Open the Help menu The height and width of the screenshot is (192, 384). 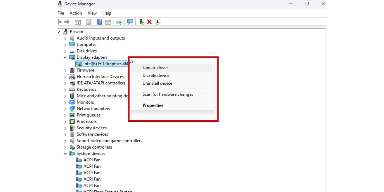tap(107, 13)
